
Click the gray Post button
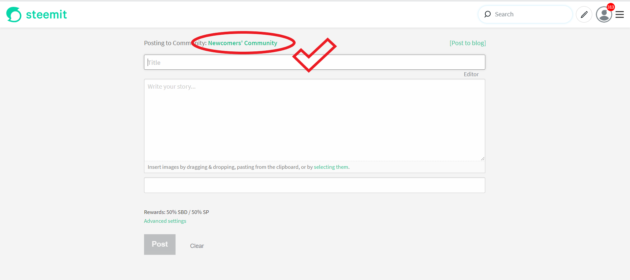(x=160, y=244)
